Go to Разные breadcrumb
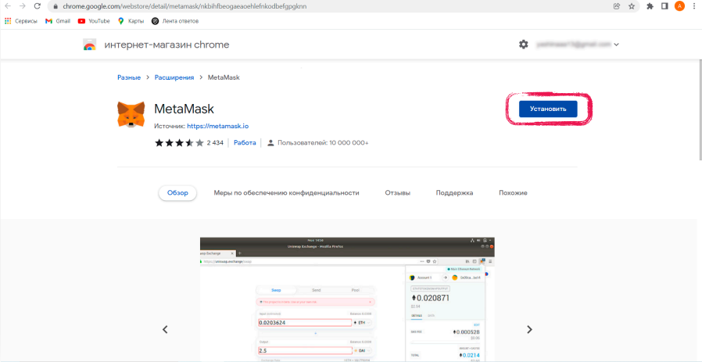The height and width of the screenshot is (362, 702). click(x=129, y=77)
